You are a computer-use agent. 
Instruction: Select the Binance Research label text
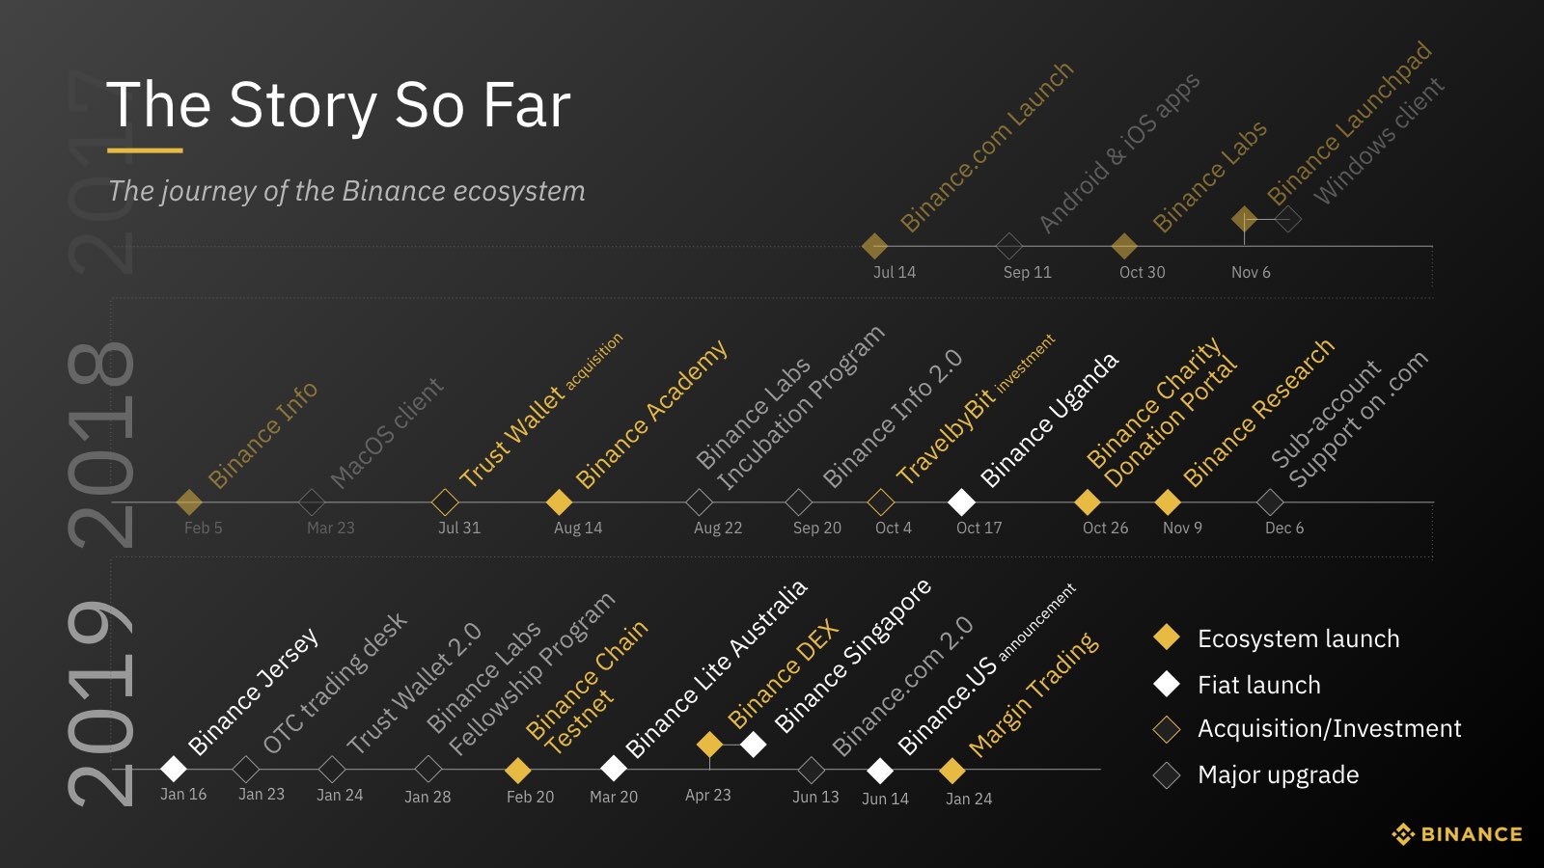coord(1258,412)
